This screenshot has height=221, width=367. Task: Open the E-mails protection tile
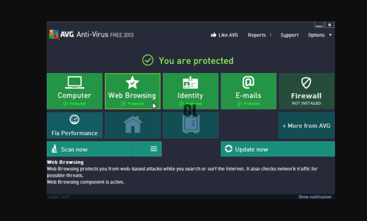[x=249, y=91]
